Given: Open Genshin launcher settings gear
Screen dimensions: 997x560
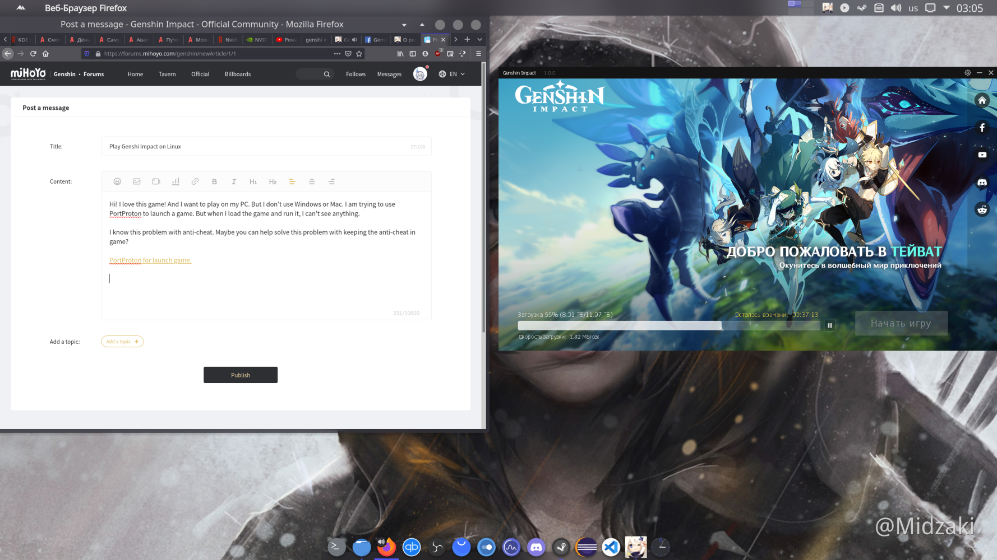Looking at the screenshot, I should (x=968, y=73).
